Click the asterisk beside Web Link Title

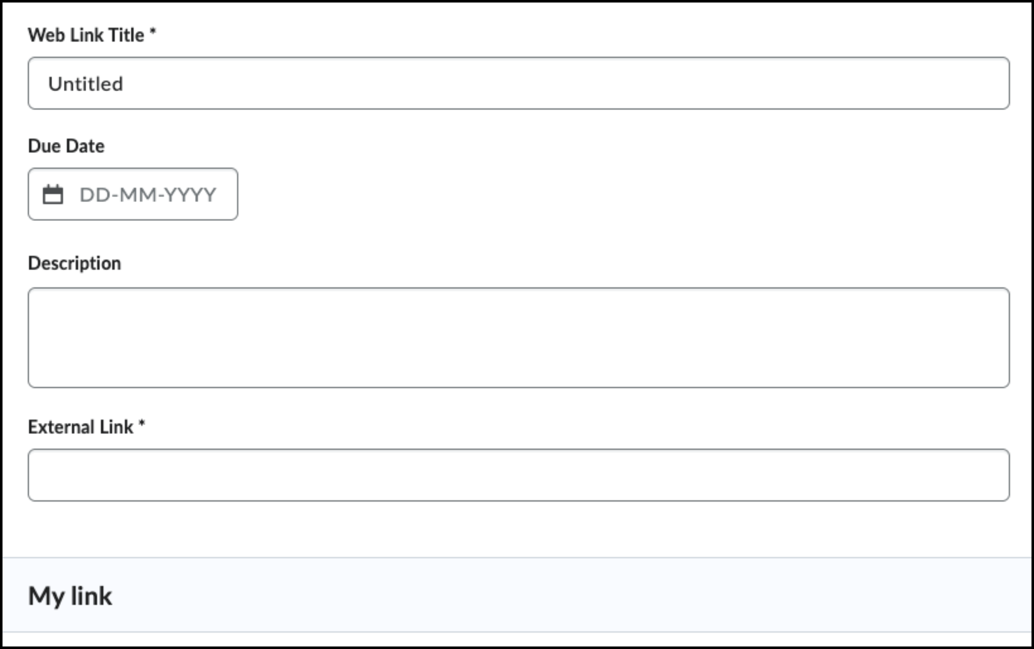(152, 33)
